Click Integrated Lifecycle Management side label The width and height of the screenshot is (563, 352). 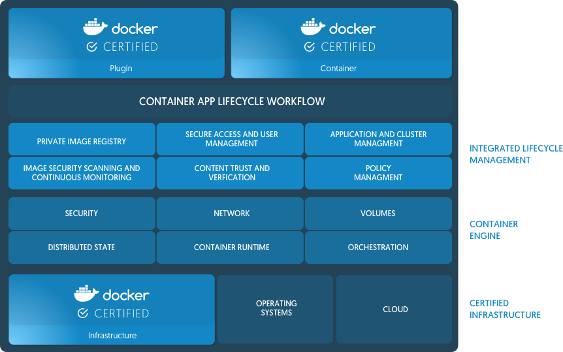(516, 154)
